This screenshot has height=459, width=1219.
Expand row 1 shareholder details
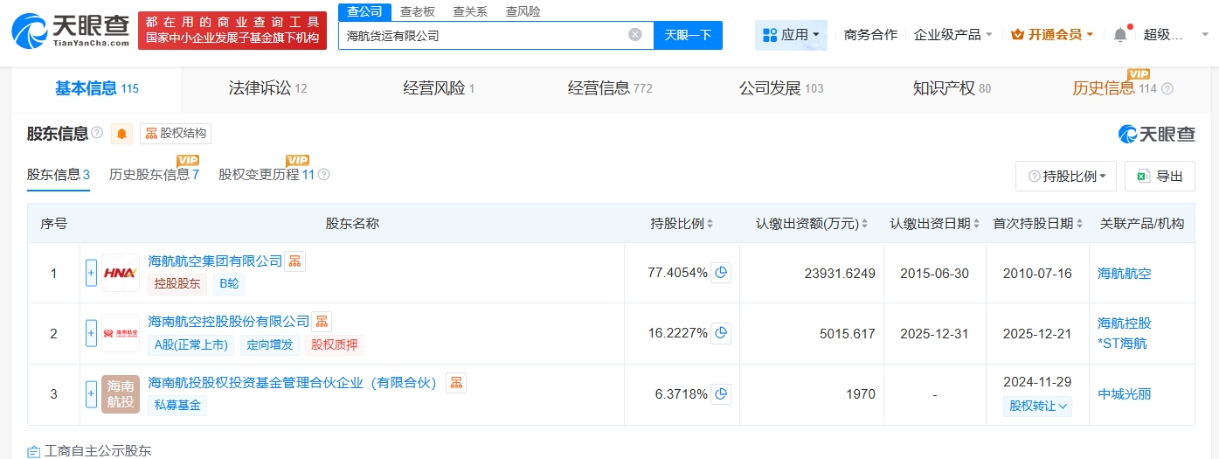coord(91,273)
